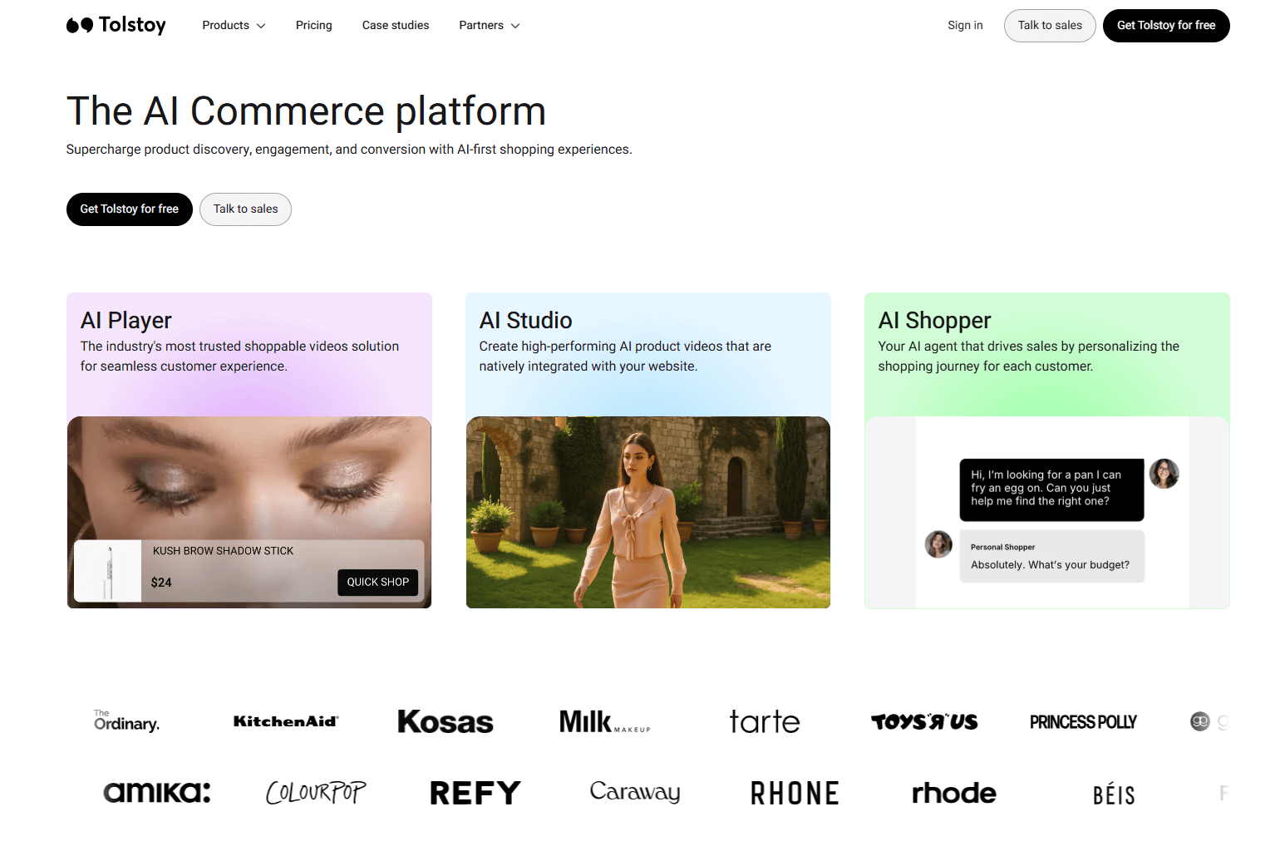Click the hero "Talk to sales" button
The height and width of the screenshot is (841, 1280).
click(245, 209)
